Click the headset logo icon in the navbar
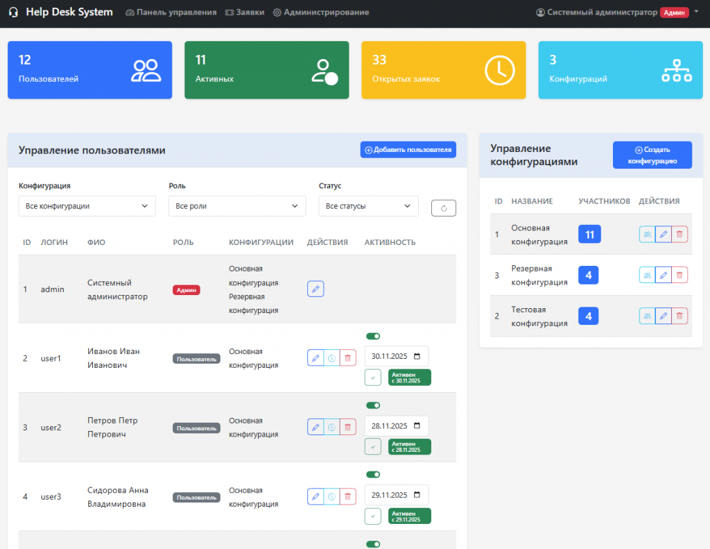This screenshot has width=710, height=549. click(14, 12)
